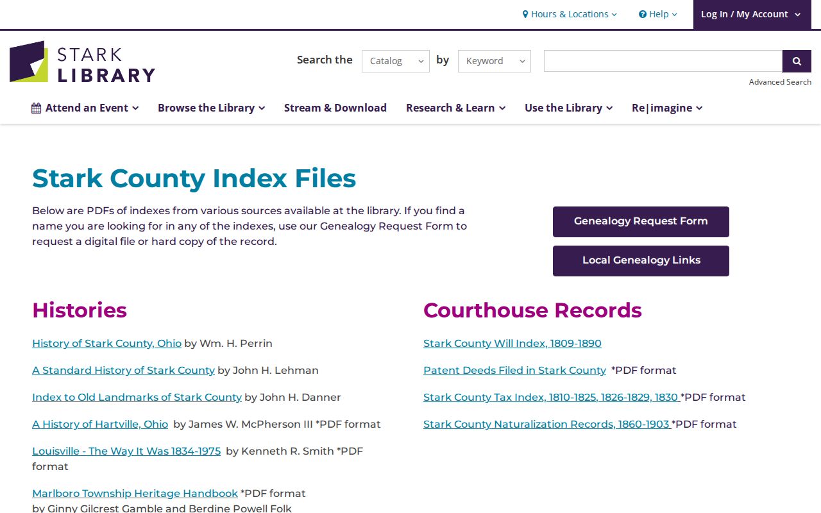Image resolution: width=821 pixels, height=513 pixels.
Task: Click the Local Genealogy Links button
Action: pos(641,261)
